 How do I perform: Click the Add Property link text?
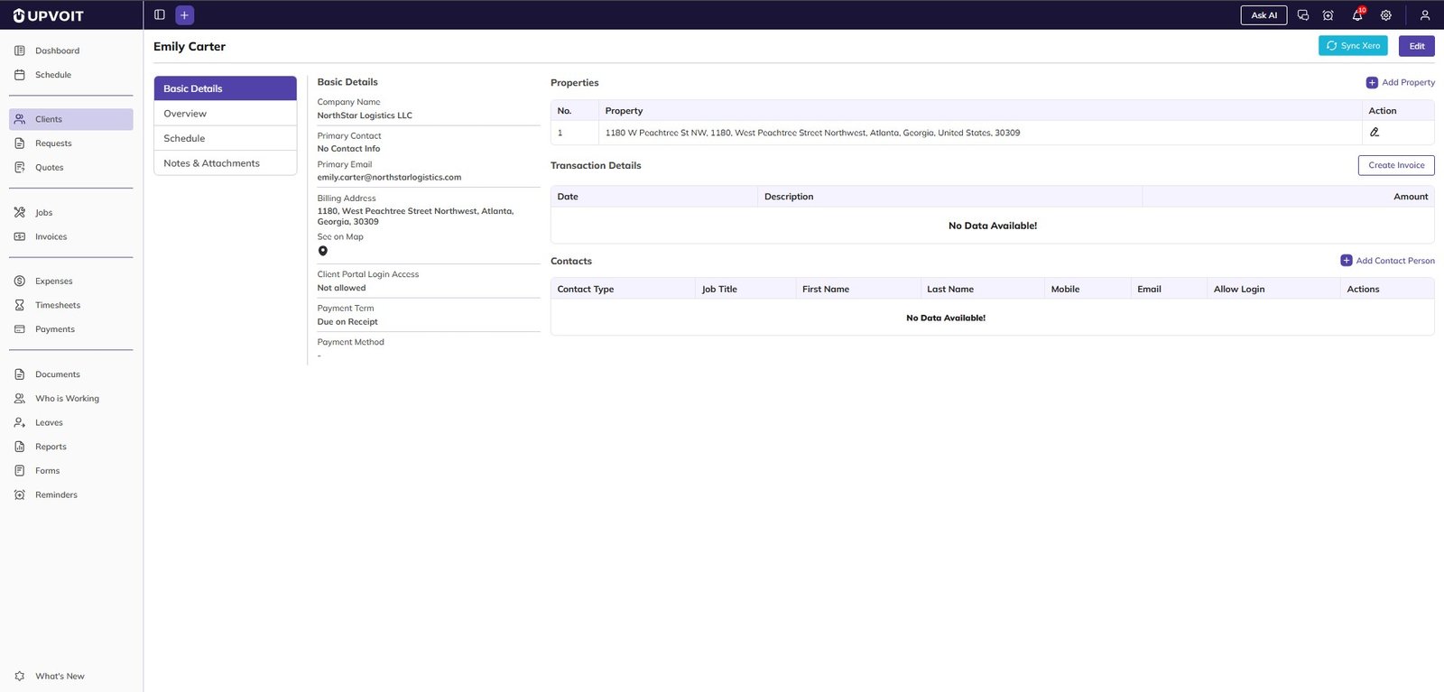[x=1409, y=82]
